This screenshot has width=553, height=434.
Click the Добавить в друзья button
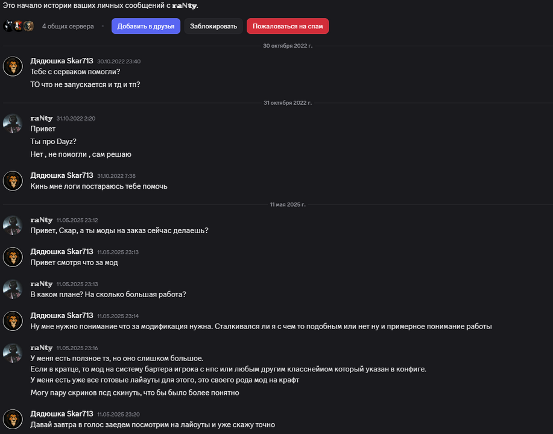click(x=146, y=26)
